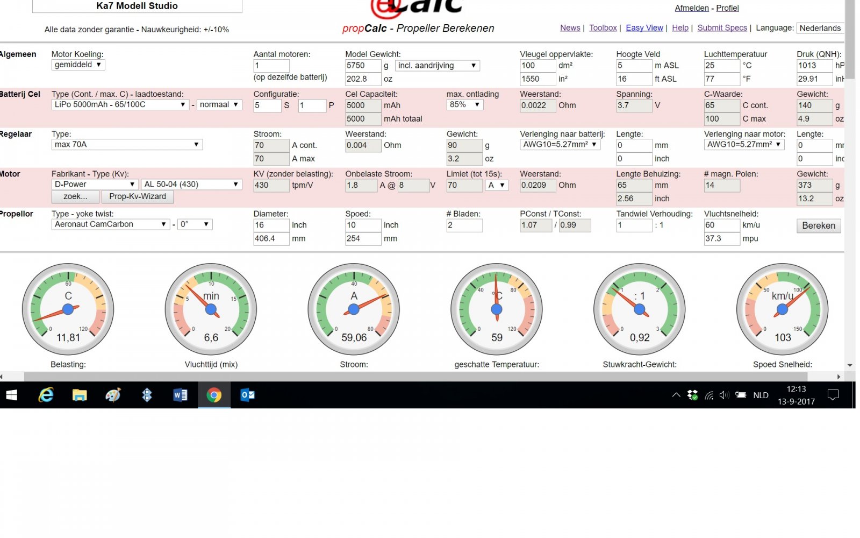Open the propeller type Aeronaut CamCarbon dropdown
The image size is (860, 538).
click(111, 224)
